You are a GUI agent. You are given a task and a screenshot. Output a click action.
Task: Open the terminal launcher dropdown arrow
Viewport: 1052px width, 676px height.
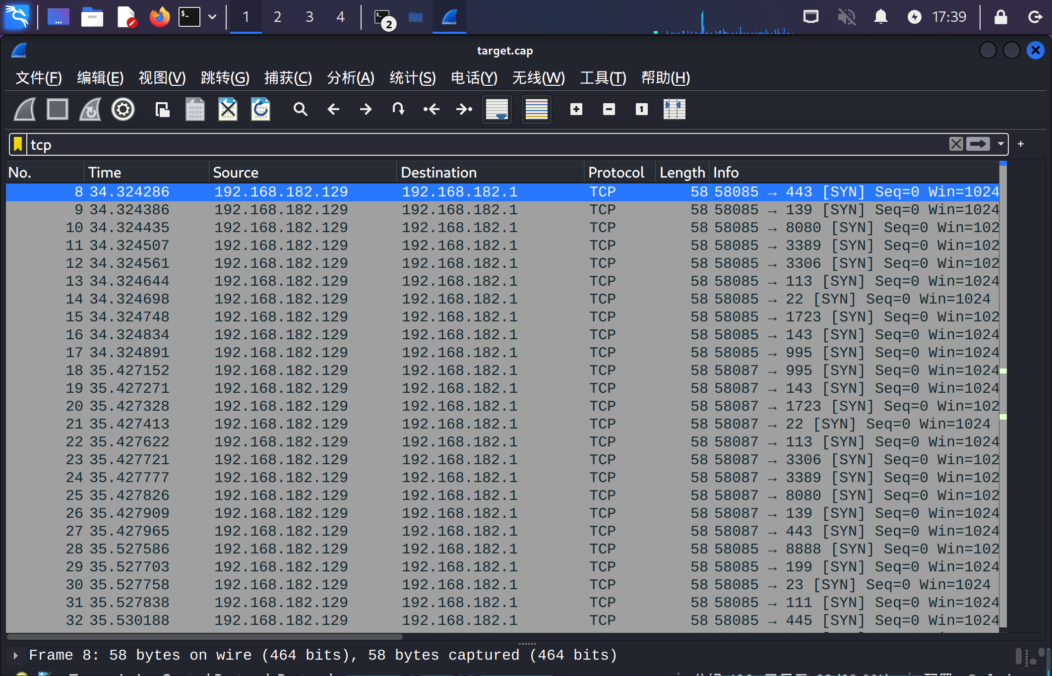click(212, 17)
